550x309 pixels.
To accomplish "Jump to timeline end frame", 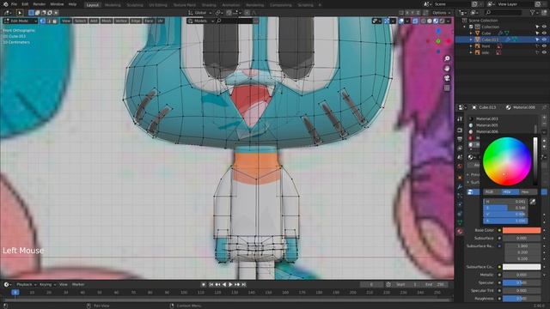I will [x=244, y=284].
